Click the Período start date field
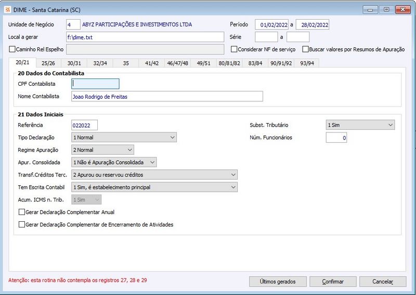Screen dimensions: 416x295 271,24
